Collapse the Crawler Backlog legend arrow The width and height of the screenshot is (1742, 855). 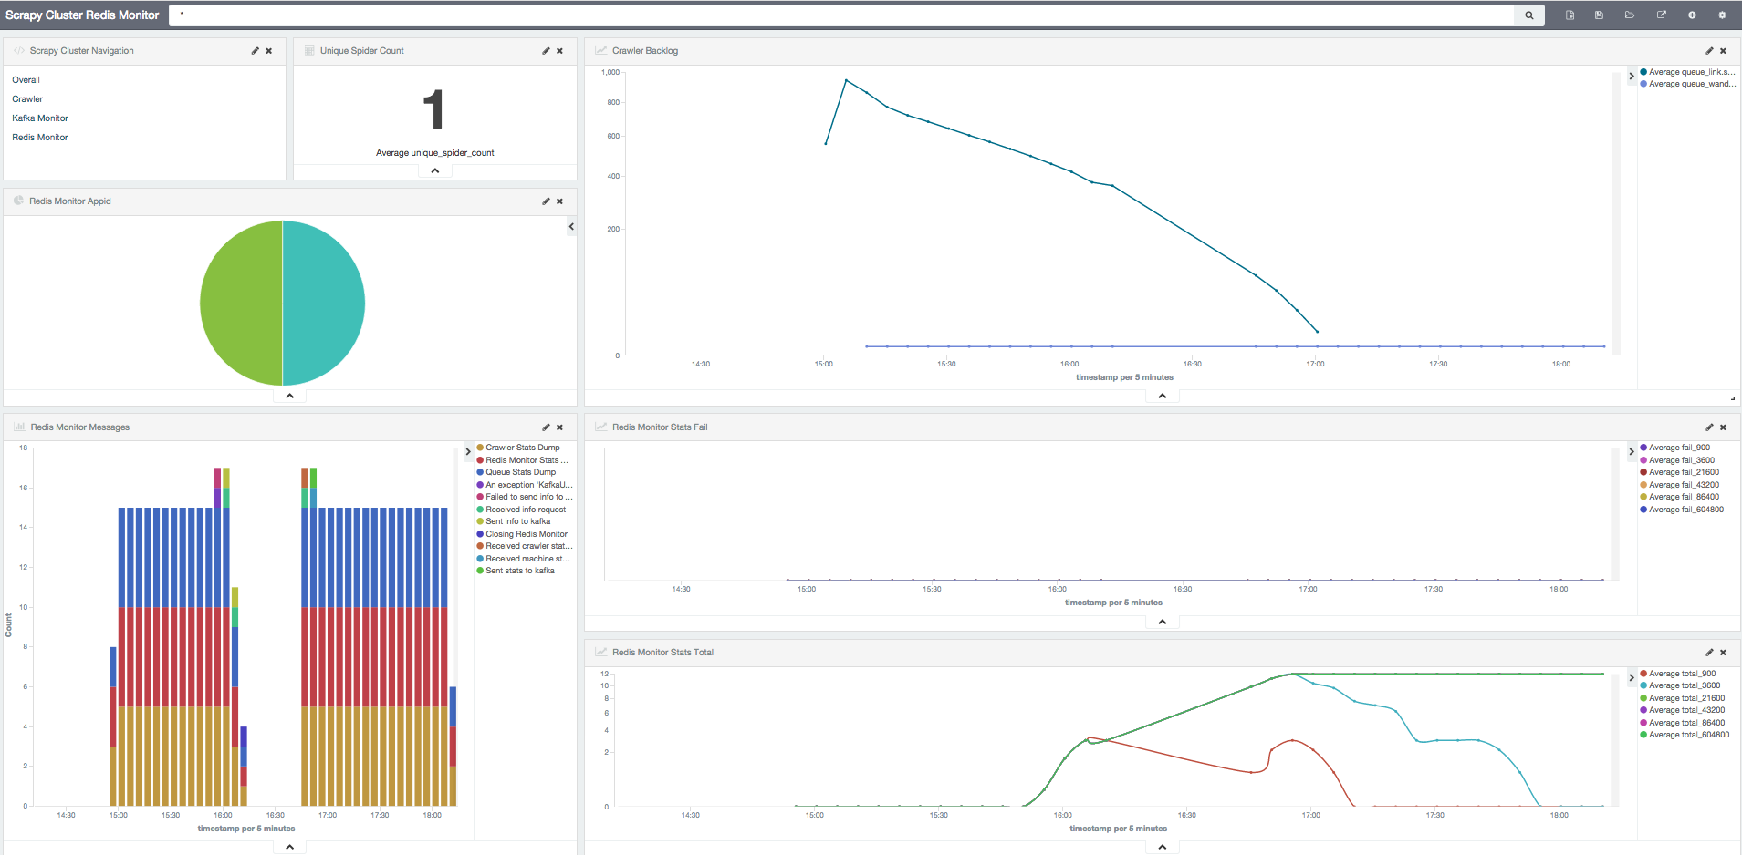[x=1632, y=76]
